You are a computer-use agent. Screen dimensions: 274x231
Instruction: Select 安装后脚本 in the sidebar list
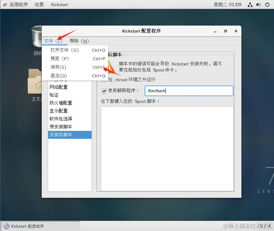[x=70, y=135]
